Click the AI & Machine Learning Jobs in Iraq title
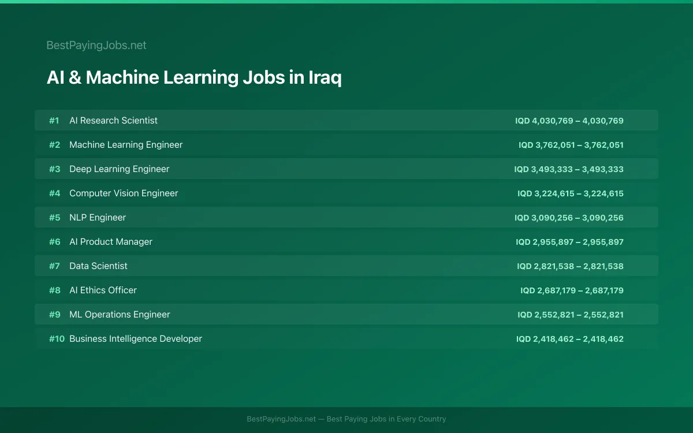 (x=194, y=77)
